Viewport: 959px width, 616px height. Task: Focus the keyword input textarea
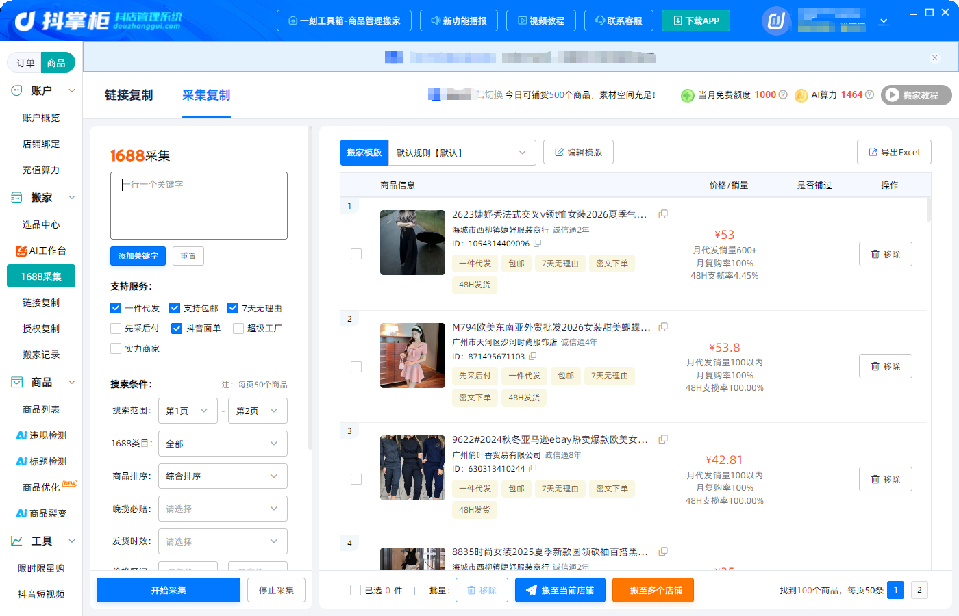point(199,205)
